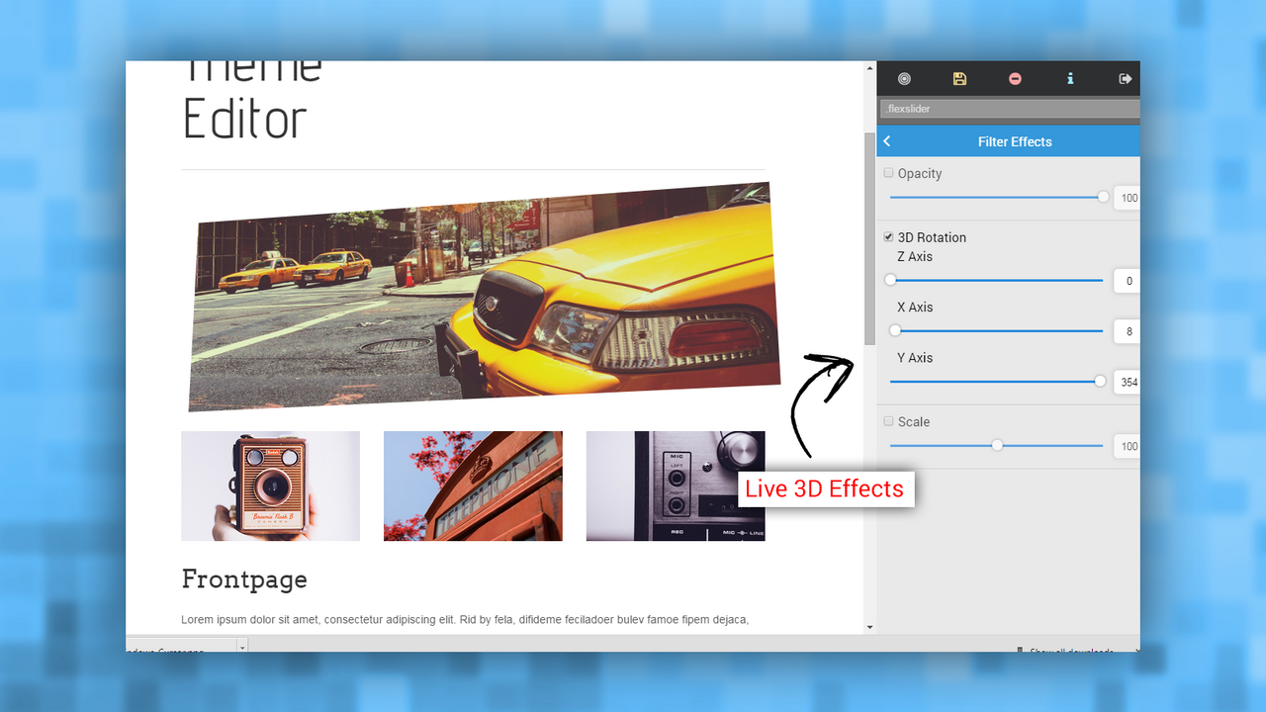The width and height of the screenshot is (1266, 712).
Task: Click the Filter Effects panel title
Action: [x=1015, y=141]
